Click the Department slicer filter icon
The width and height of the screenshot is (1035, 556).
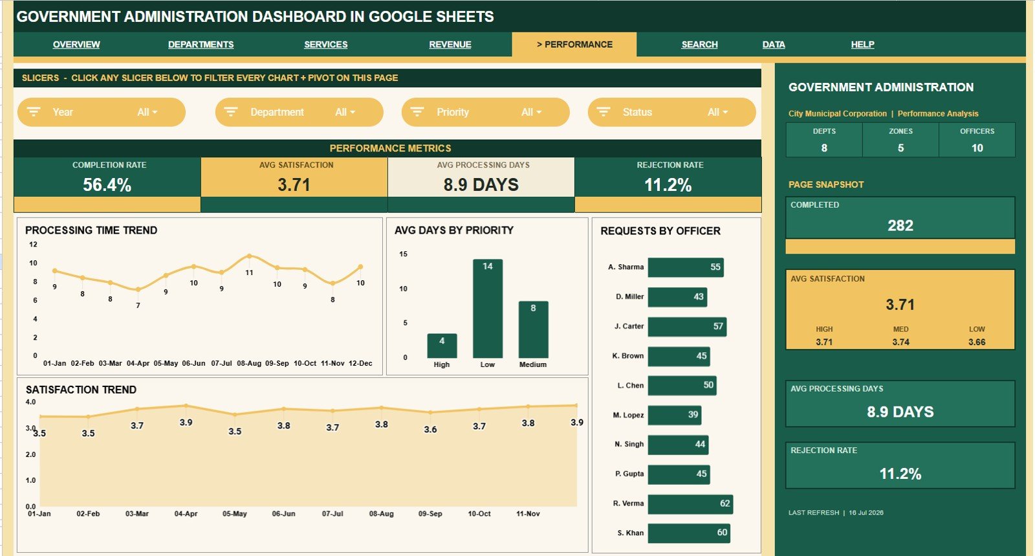(x=230, y=112)
